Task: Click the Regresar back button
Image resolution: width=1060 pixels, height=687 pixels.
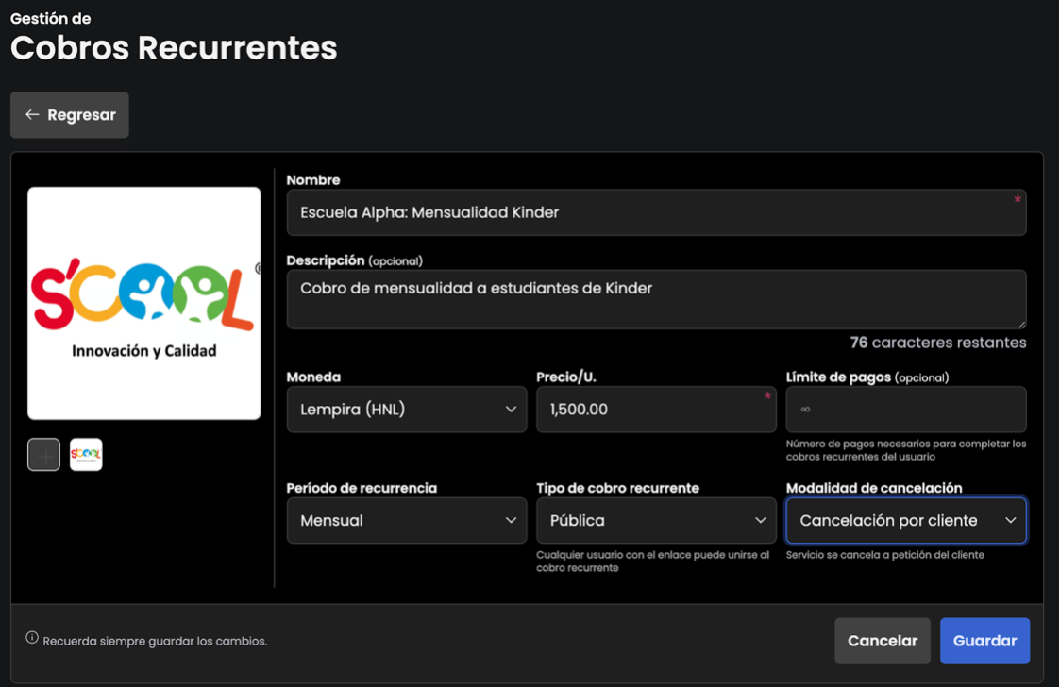Action: tap(70, 115)
